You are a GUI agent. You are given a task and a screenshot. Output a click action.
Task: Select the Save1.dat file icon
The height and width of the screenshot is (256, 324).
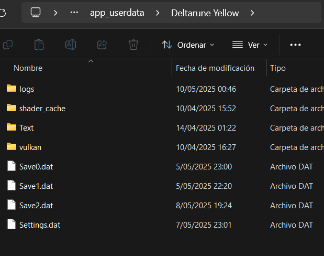[12, 185]
